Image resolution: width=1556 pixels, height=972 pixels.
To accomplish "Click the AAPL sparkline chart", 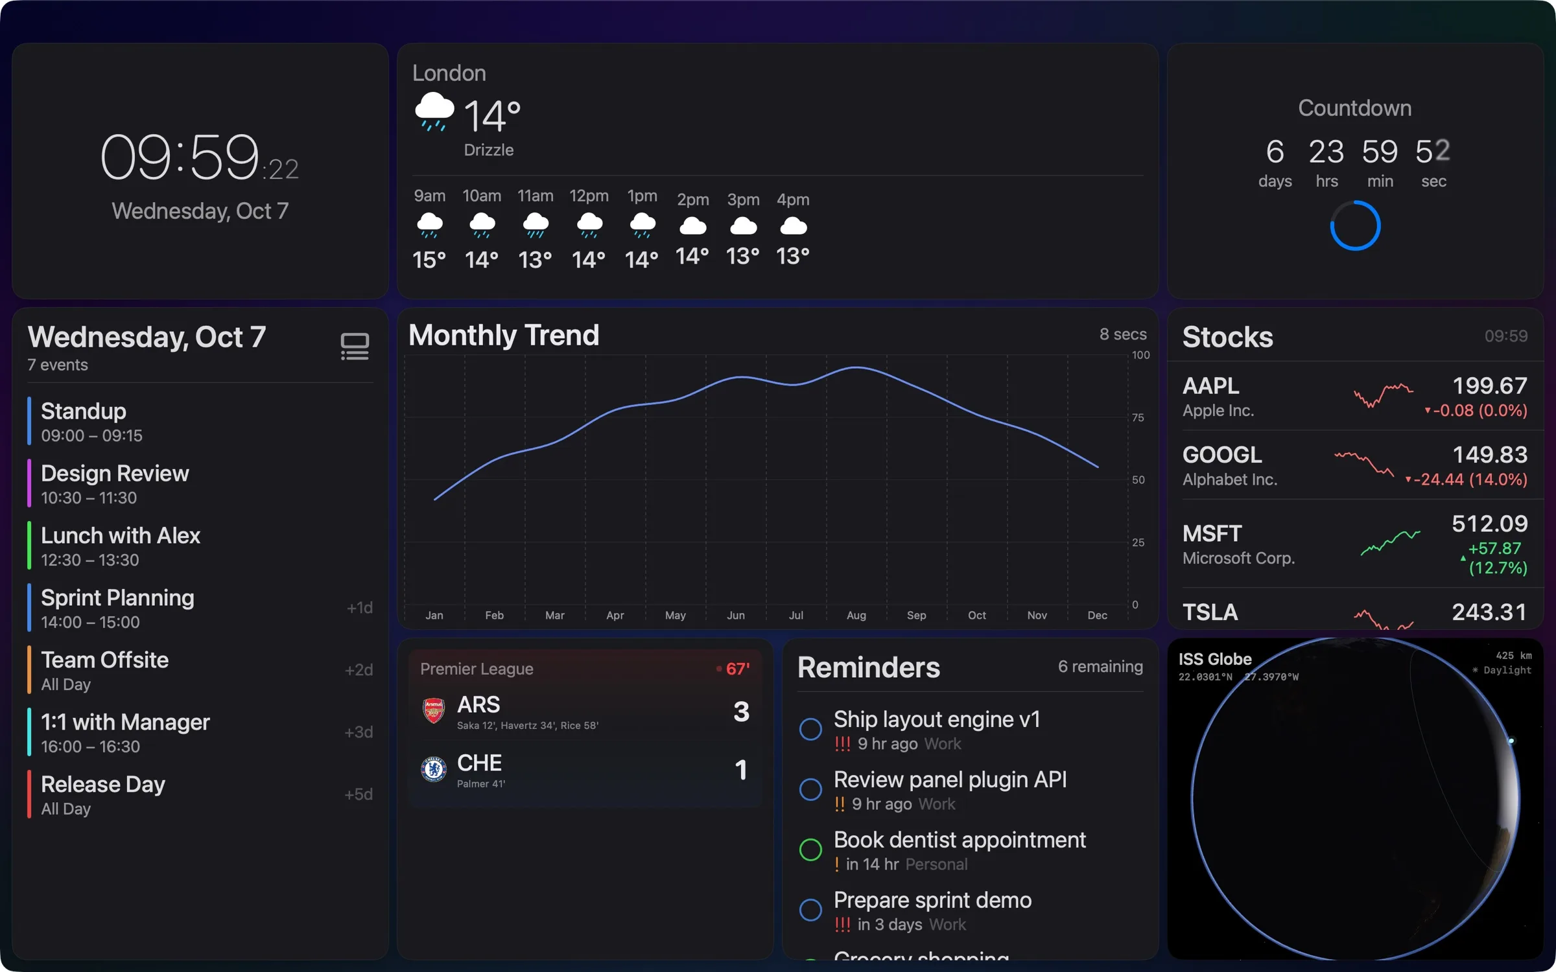I will [1384, 395].
